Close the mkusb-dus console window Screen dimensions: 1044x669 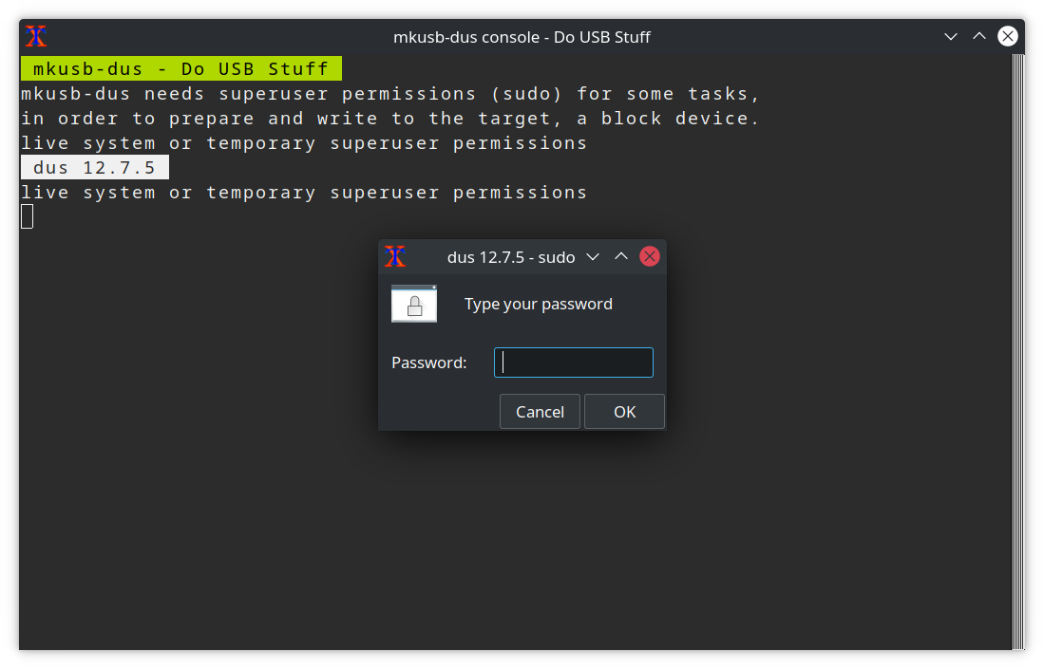tap(1008, 37)
